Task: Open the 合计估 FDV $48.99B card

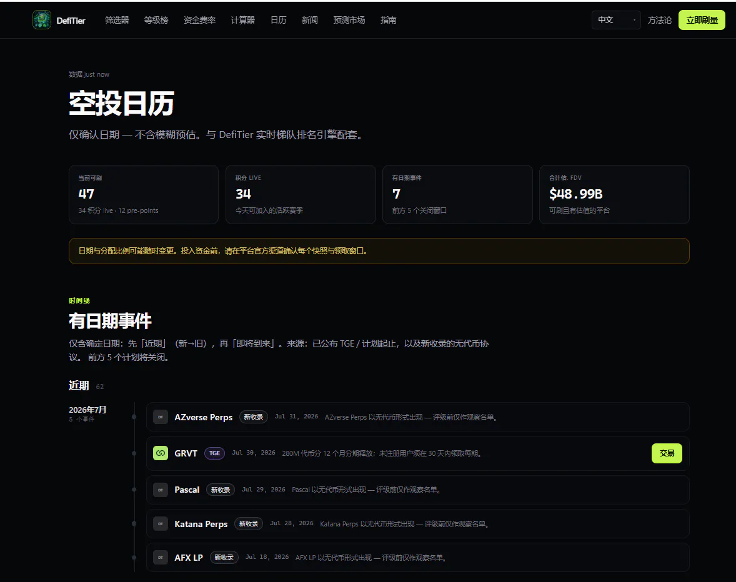Action: tap(614, 194)
